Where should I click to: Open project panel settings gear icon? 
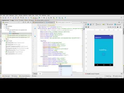point(28,22)
